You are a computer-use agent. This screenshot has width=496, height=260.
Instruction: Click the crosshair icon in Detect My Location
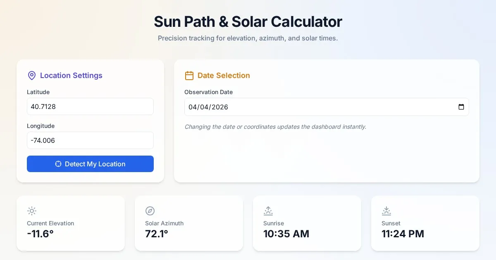click(x=58, y=164)
